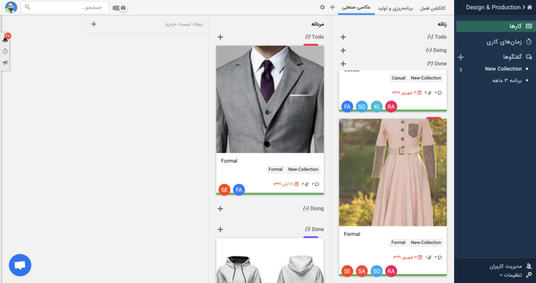This screenshot has height=283, width=536.
Task: Open SE avatar on men's Formal card
Action: (x=224, y=190)
